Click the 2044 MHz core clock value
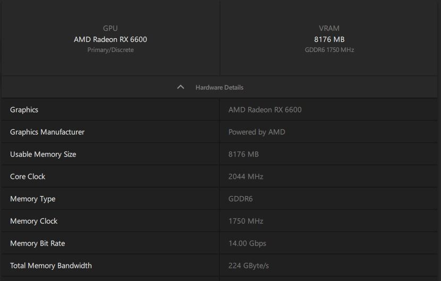 coord(246,177)
